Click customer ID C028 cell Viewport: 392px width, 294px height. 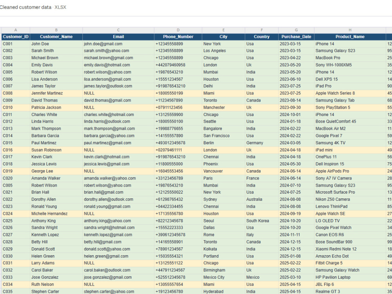click(16, 242)
